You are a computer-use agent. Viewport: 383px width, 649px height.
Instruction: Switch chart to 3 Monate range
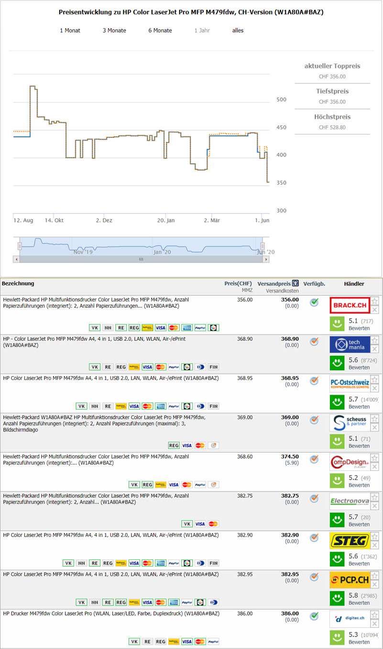point(114,31)
